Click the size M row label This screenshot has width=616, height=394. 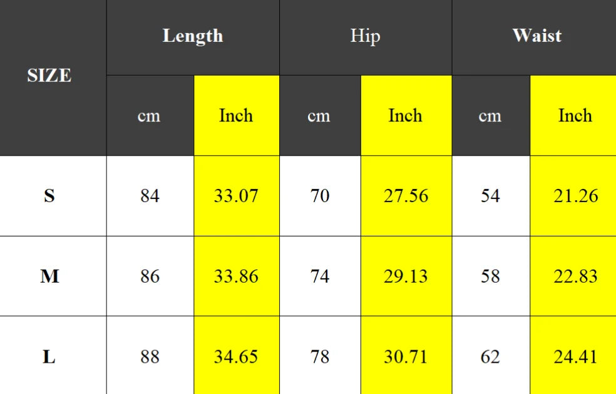pos(49,276)
